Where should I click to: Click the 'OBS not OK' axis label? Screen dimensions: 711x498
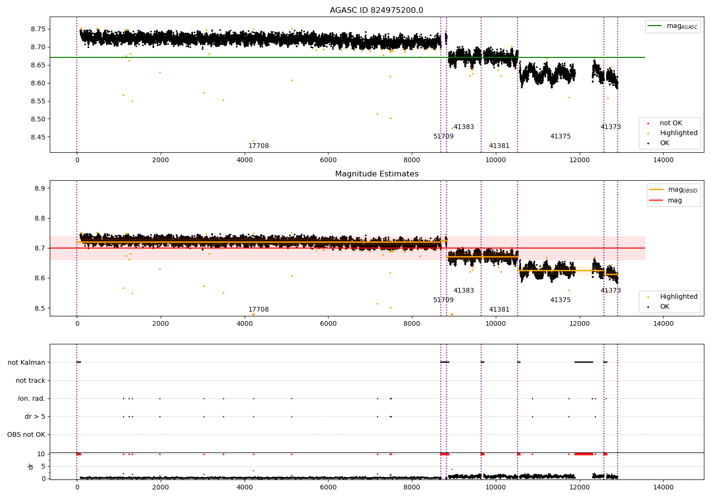[x=26, y=434]
